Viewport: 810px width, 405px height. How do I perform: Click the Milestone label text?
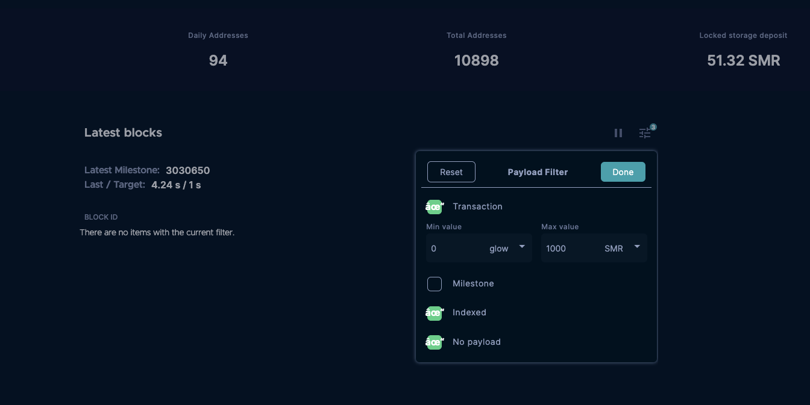473,283
